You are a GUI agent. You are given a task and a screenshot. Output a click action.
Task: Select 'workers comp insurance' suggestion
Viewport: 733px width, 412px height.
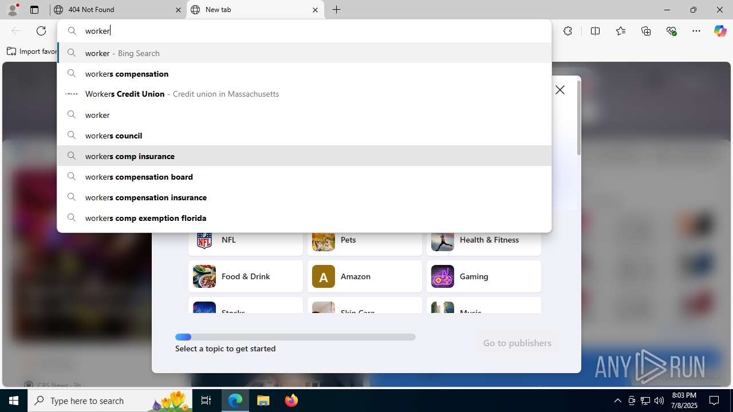click(x=304, y=156)
